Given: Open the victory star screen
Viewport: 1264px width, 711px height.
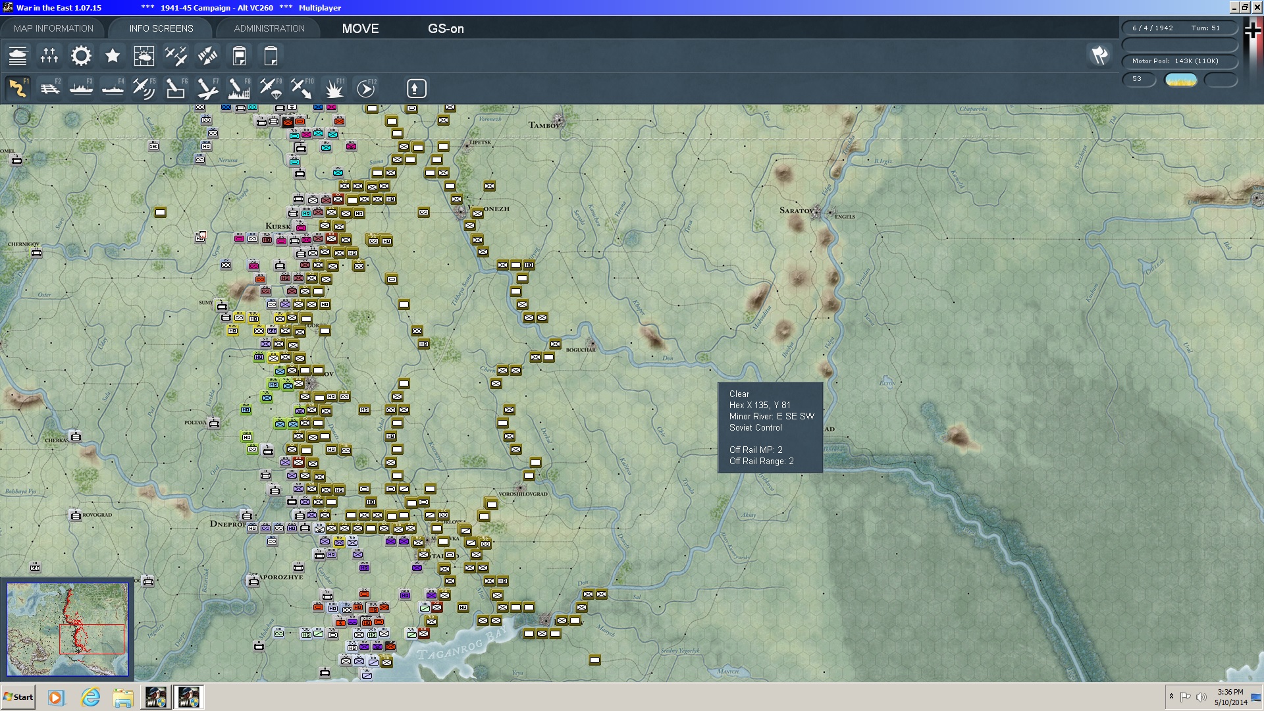Looking at the screenshot, I should pos(113,56).
